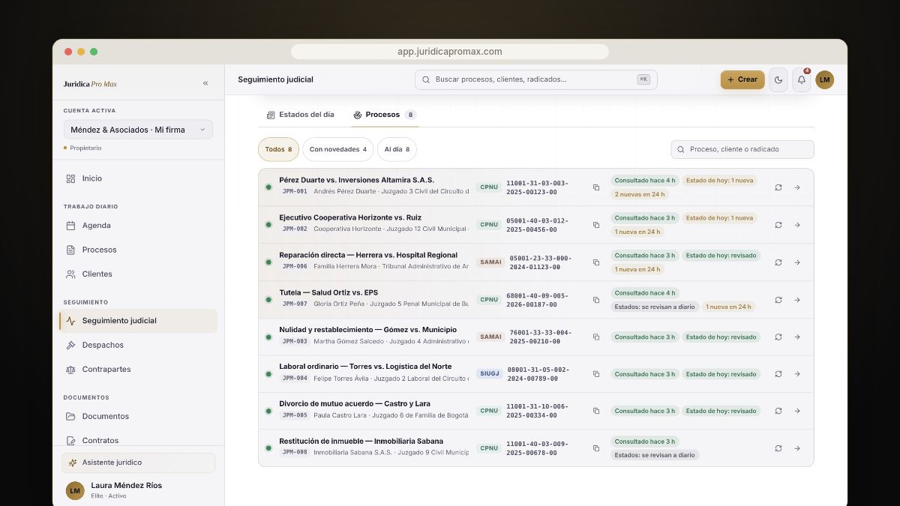This screenshot has height=506, width=900.
Task: Click 'Estados: se revisan a diario' on Restitución row
Action: [x=655, y=455]
